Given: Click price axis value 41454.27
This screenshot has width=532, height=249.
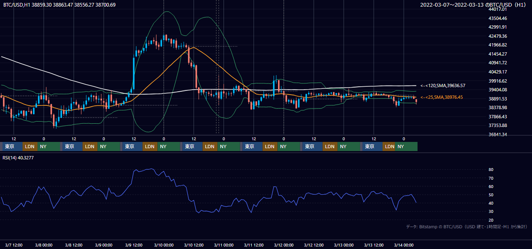Looking at the screenshot, I should tap(497, 54).
